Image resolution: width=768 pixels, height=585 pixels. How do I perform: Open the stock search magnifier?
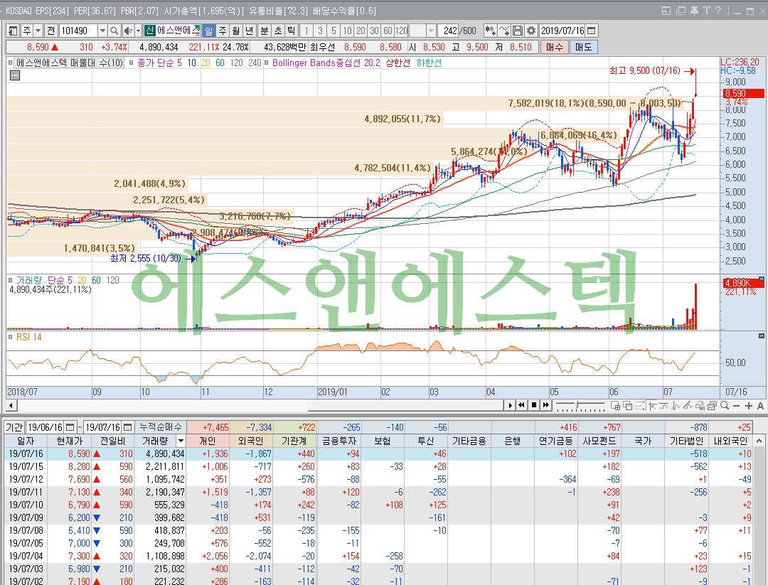coord(114,31)
